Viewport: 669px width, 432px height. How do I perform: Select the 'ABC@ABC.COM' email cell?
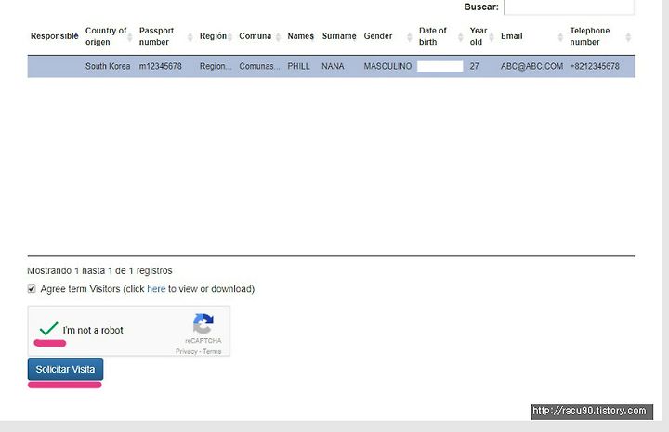coord(532,66)
